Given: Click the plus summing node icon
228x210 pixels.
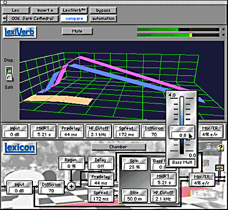Looking at the screenshot, I should coord(71,186).
